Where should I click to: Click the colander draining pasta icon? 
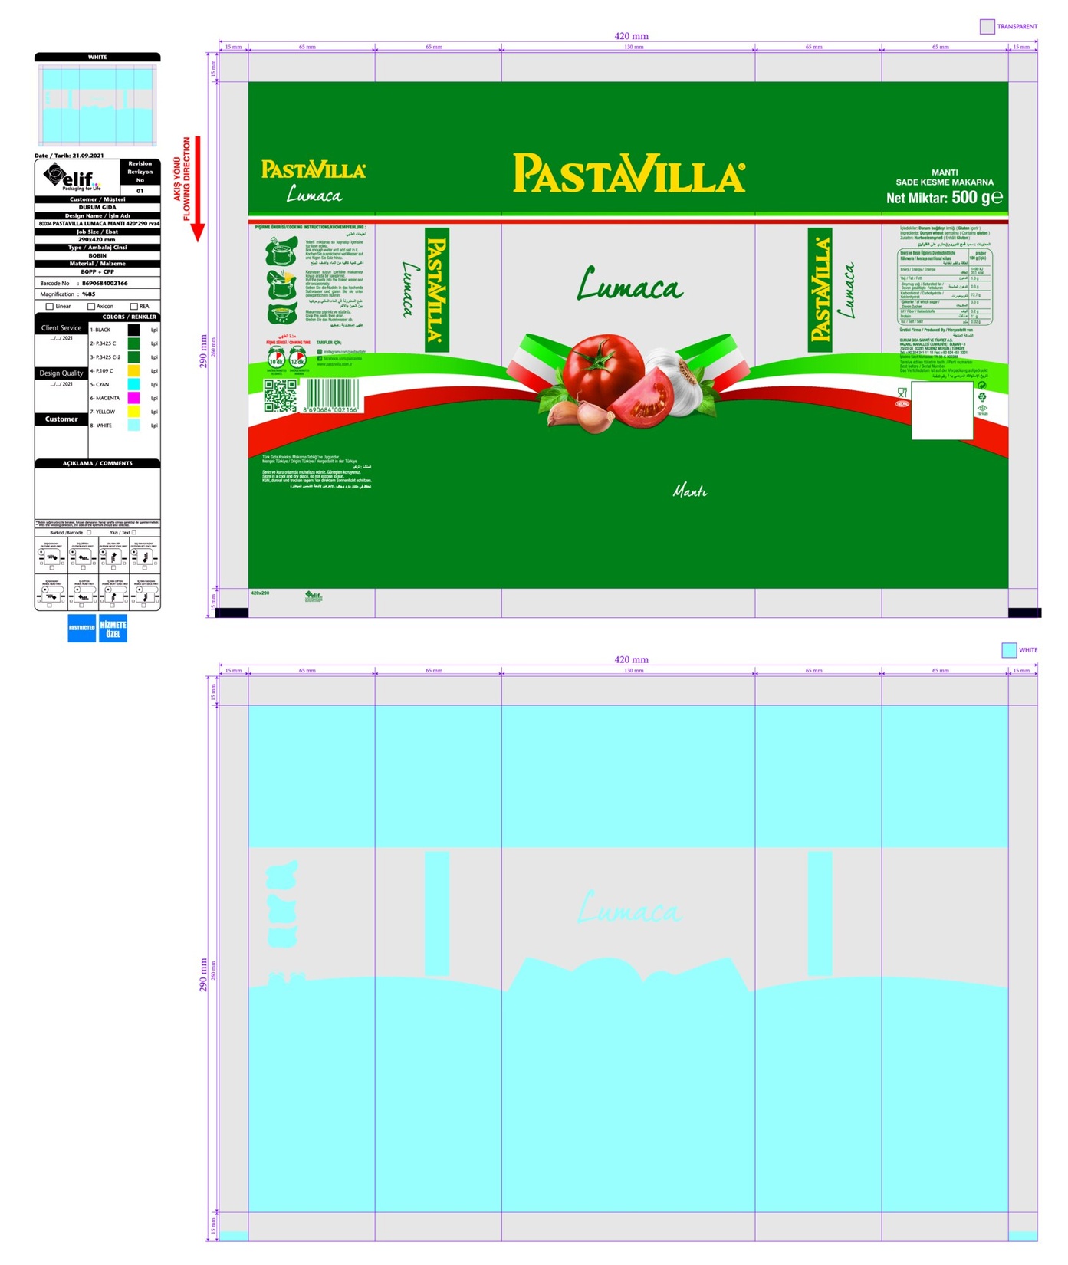[282, 314]
